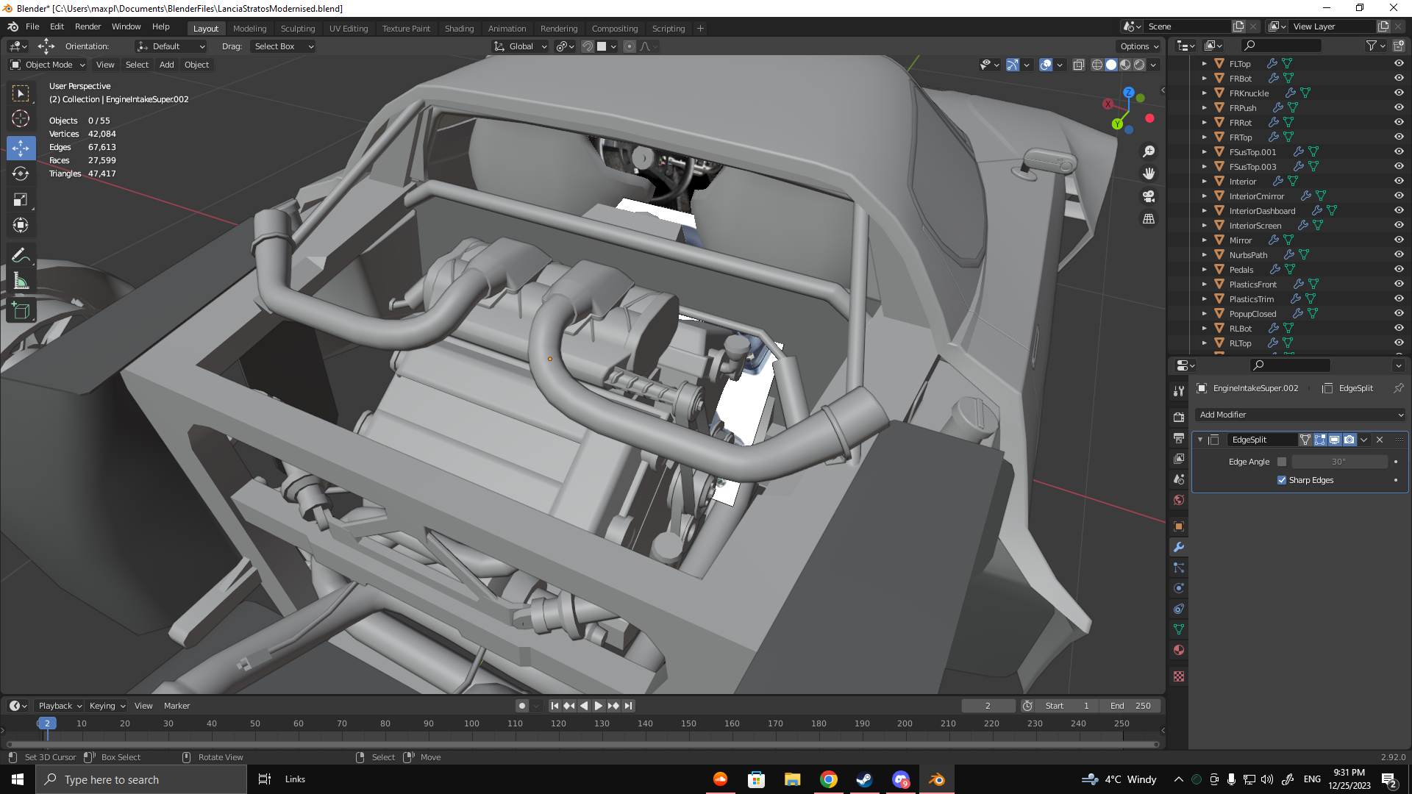Click the 3D Cursor tool
Viewport: 1412px width, 794px height.
coord(21,118)
